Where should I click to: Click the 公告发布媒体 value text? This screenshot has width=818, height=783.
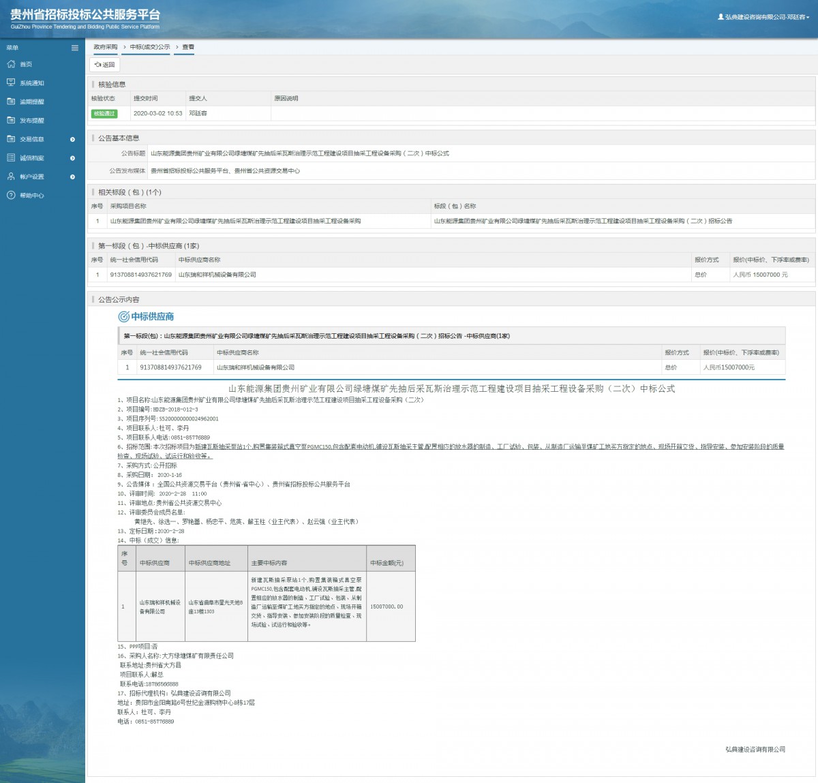tap(225, 171)
